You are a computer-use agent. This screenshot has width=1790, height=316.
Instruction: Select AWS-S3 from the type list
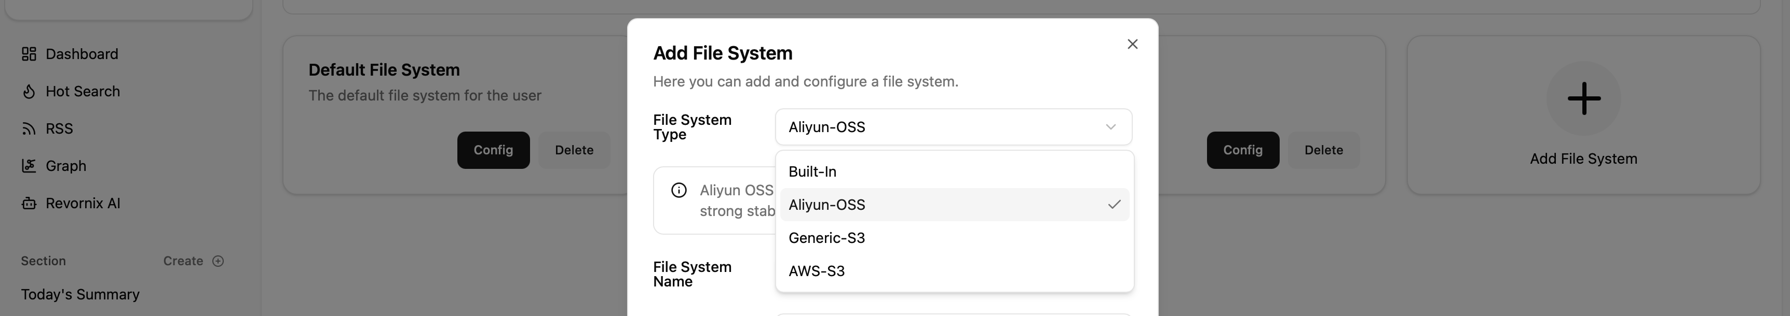click(x=817, y=271)
